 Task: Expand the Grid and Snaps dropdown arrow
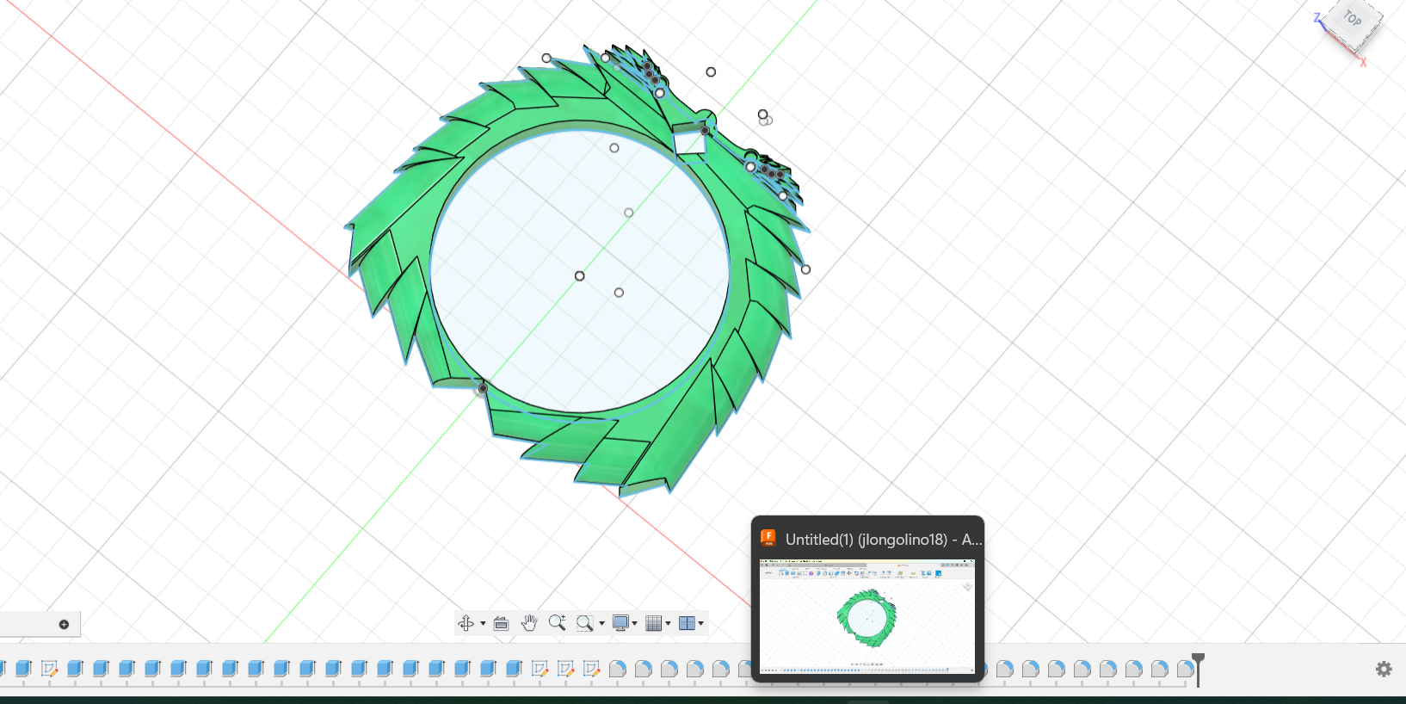click(x=669, y=623)
